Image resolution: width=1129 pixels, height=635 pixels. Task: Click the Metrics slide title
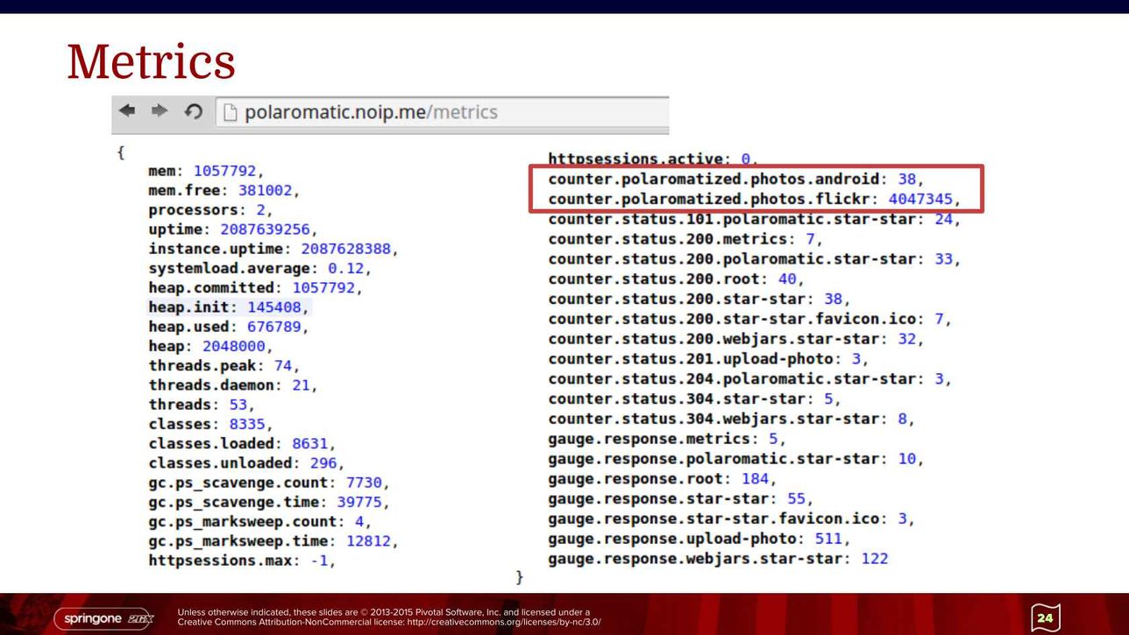point(152,62)
